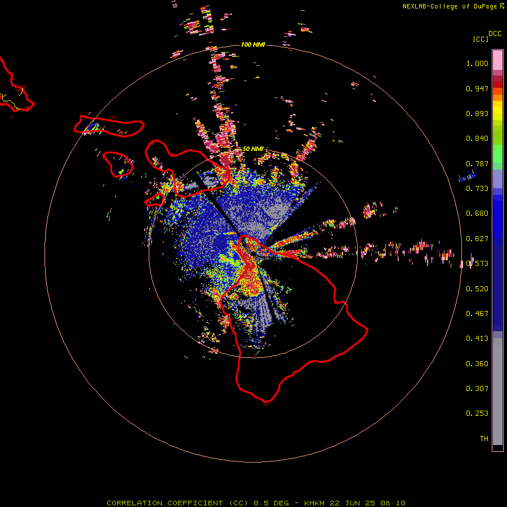Select the 0.947 legend value
Screen dimensions: 507x507
point(477,88)
